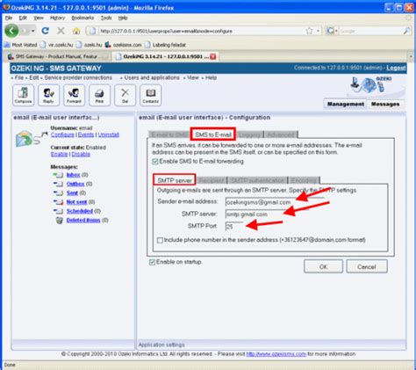Click the Enable link under Current state

(59, 154)
